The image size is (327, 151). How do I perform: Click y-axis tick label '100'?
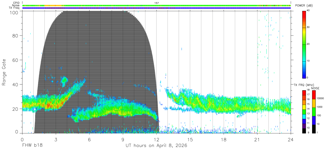(x=14, y=13)
